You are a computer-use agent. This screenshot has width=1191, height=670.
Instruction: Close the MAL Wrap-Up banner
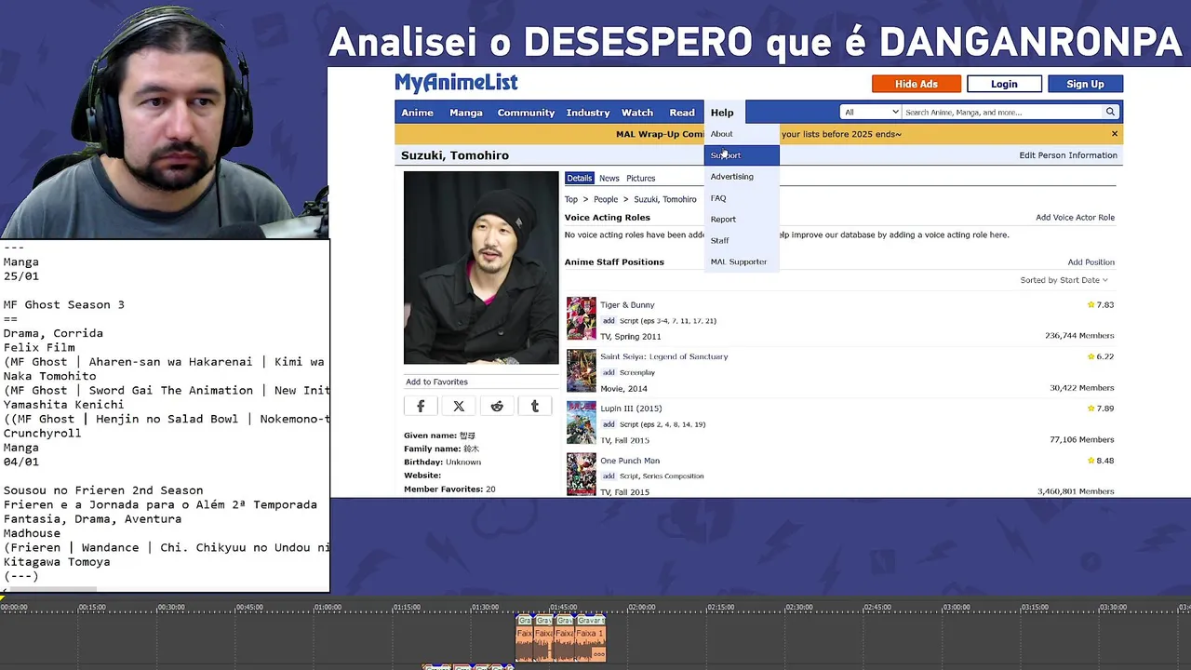(x=1114, y=134)
